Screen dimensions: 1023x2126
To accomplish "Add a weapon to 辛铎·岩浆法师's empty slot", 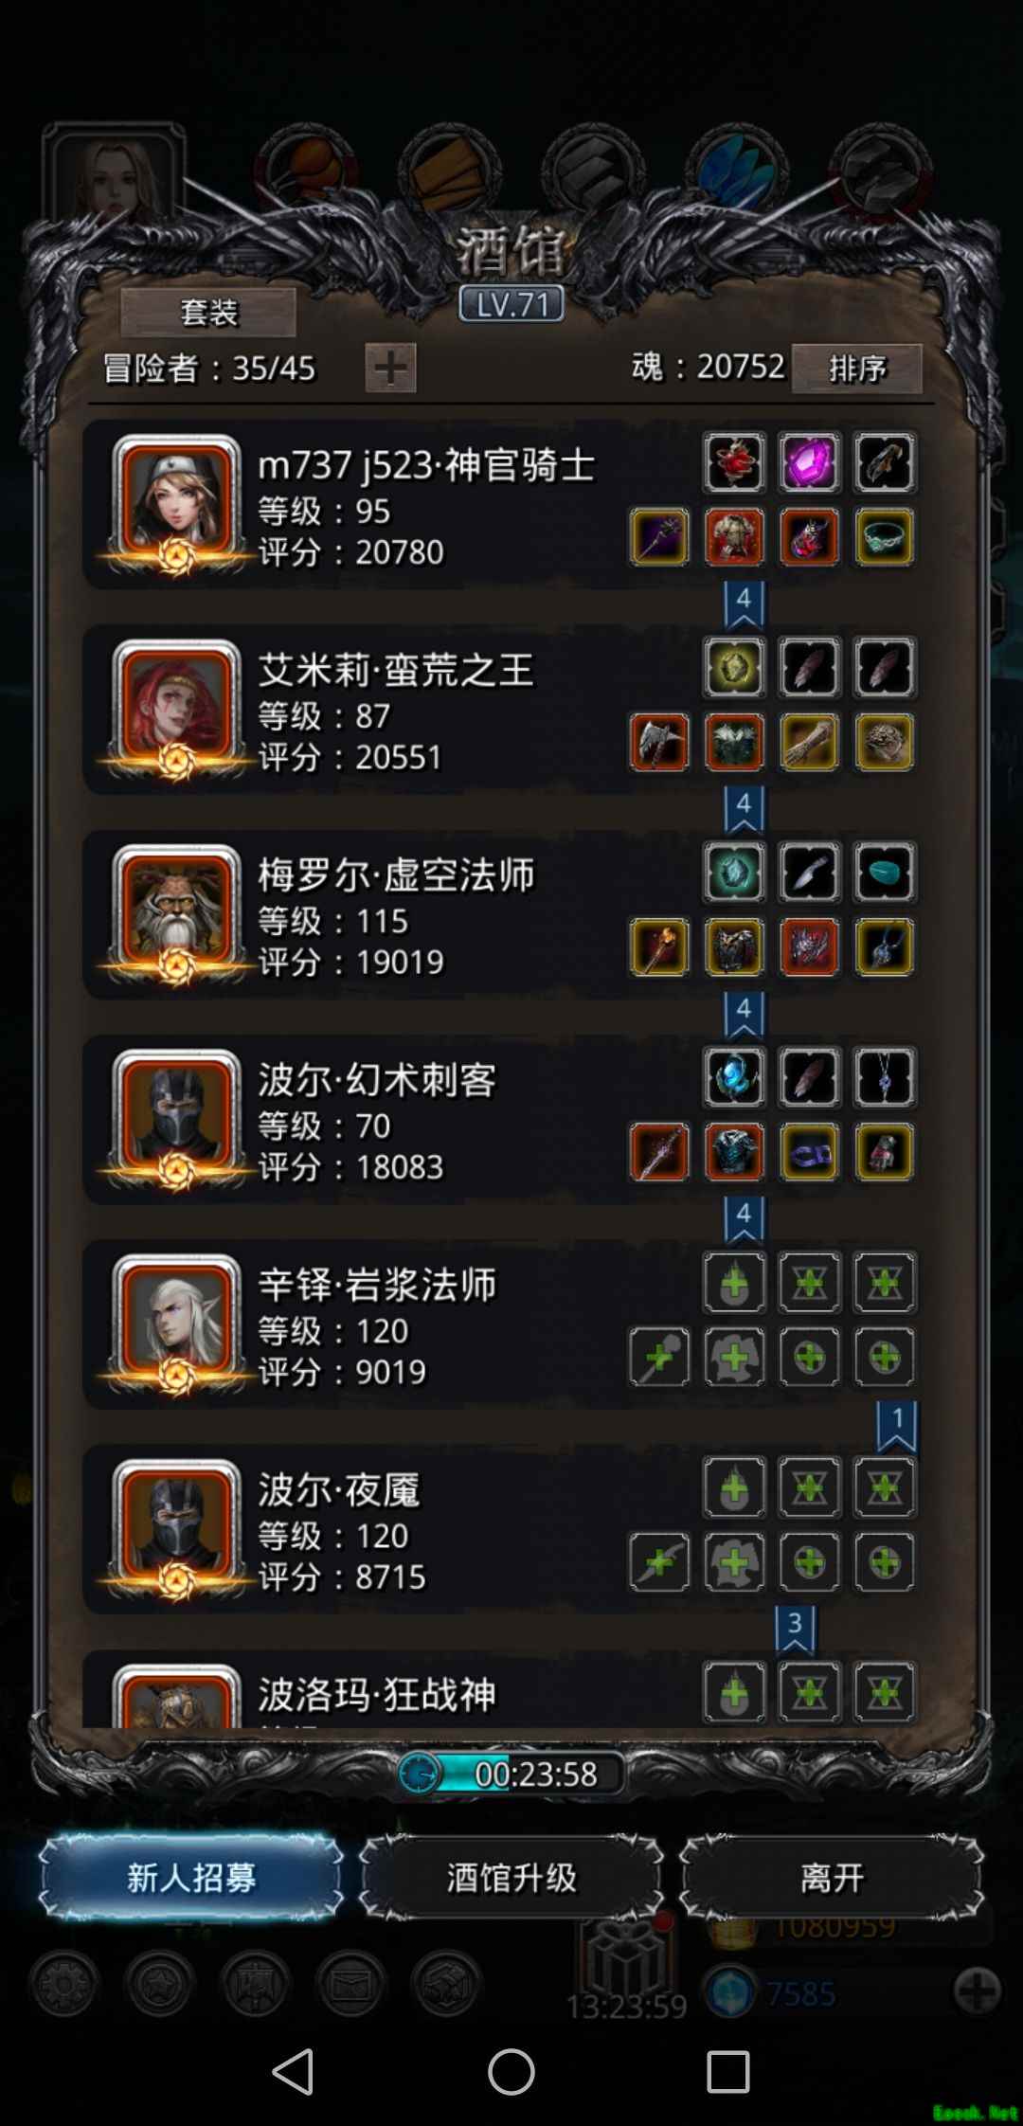I will coord(659,1357).
